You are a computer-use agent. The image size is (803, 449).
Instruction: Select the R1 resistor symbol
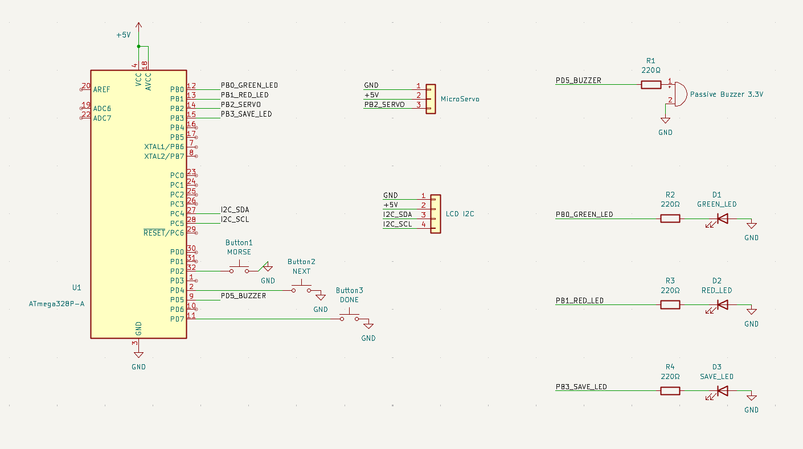point(651,84)
